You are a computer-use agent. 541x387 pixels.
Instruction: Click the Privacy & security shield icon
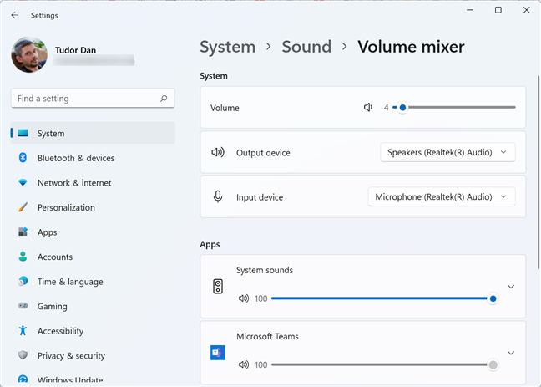[x=23, y=355]
